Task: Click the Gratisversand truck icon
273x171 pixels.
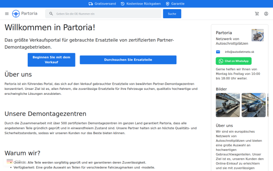Action: [91, 4]
